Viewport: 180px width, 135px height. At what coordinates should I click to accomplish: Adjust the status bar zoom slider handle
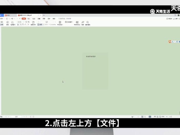click(x=171, y=117)
